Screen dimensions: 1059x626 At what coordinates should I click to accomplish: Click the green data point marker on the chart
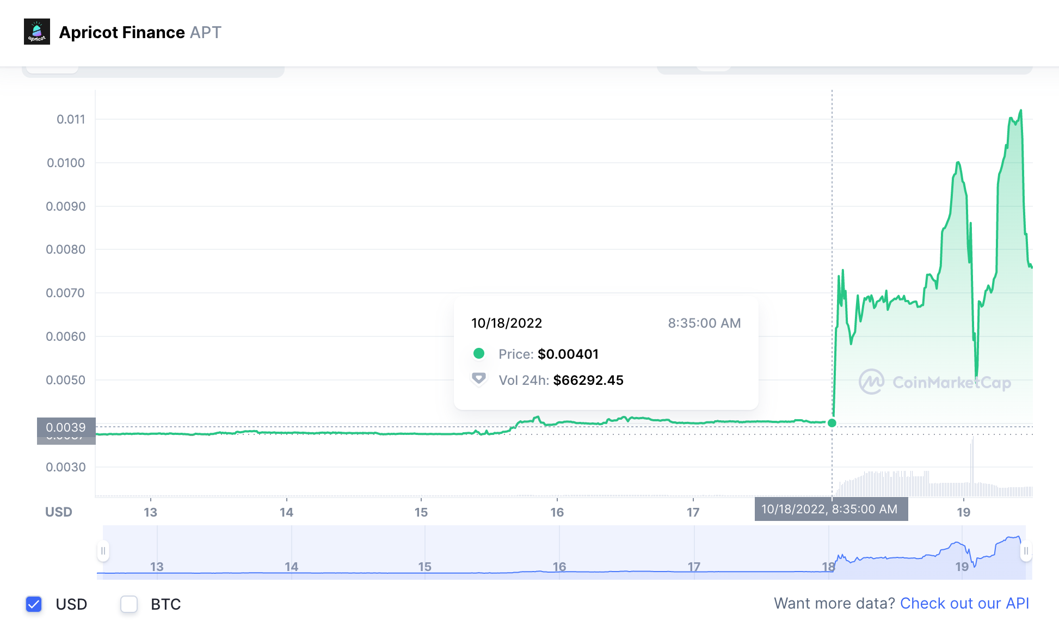click(832, 423)
